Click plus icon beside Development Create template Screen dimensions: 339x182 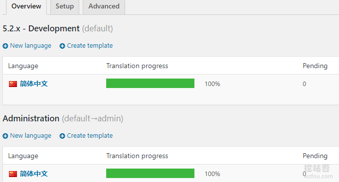coord(62,46)
